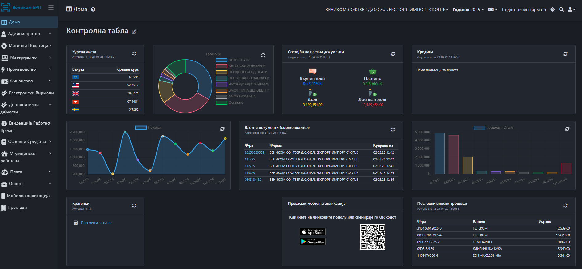The width and height of the screenshot is (582, 269).
Task: Expand the Администратор sidebar menu
Action: [x=29, y=34]
